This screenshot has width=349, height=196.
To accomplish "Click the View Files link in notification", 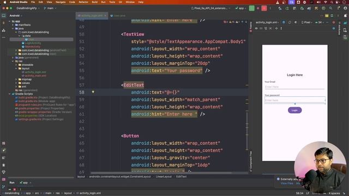I will pos(287,183).
